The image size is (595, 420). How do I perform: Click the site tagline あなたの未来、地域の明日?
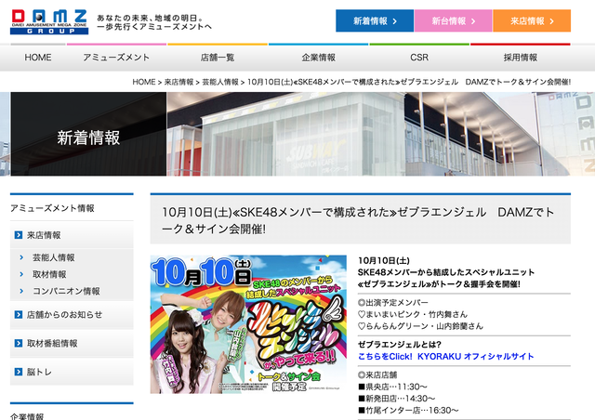(x=154, y=22)
